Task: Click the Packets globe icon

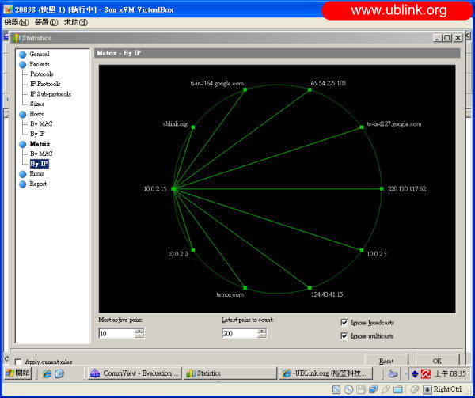Action: pos(23,64)
